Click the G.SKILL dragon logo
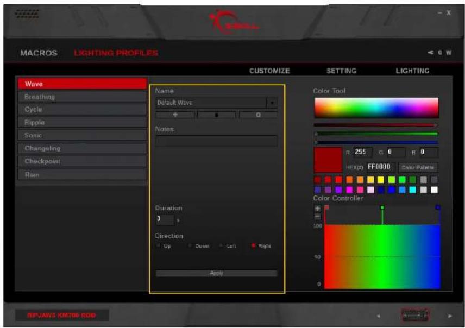The height and width of the screenshot is (328, 465). pyautogui.click(x=233, y=22)
